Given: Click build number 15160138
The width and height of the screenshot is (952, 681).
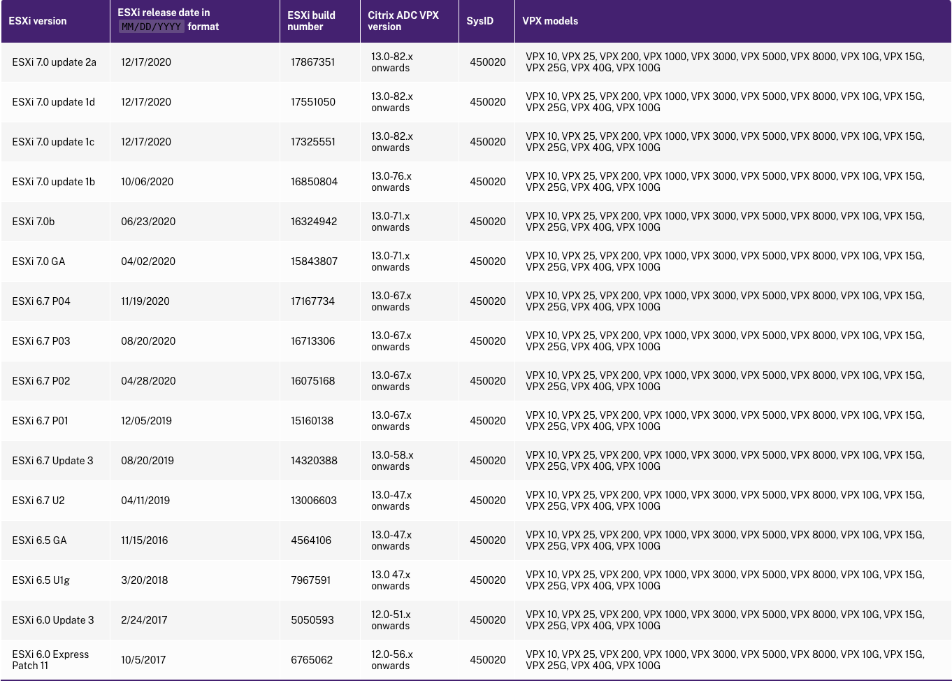Looking at the screenshot, I should pos(312,421).
